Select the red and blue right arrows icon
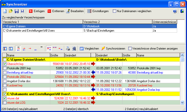187x112 pixels. [24, 49]
